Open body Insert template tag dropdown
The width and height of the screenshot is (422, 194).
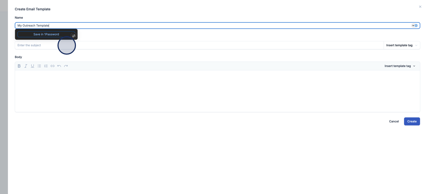click(400, 66)
